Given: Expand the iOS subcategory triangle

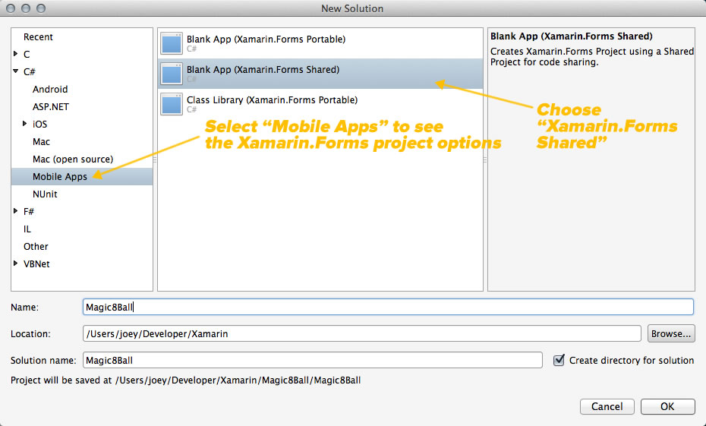Looking at the screenshot, I should tap(25, 124).
